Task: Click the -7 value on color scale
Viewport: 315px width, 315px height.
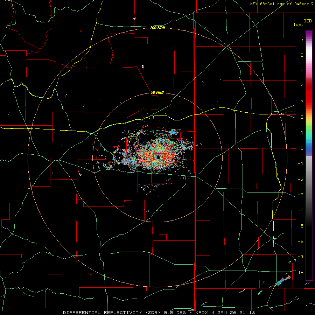Action: (301, 257)
